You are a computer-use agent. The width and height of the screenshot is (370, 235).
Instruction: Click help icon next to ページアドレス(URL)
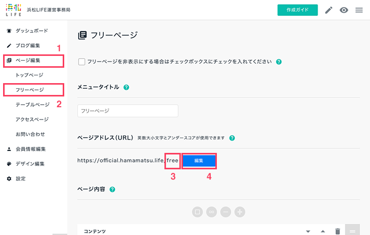pyautogui.click(x=232, y=138)
